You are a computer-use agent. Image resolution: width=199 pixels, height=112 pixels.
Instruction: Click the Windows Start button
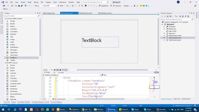click(x=3, y=110)
